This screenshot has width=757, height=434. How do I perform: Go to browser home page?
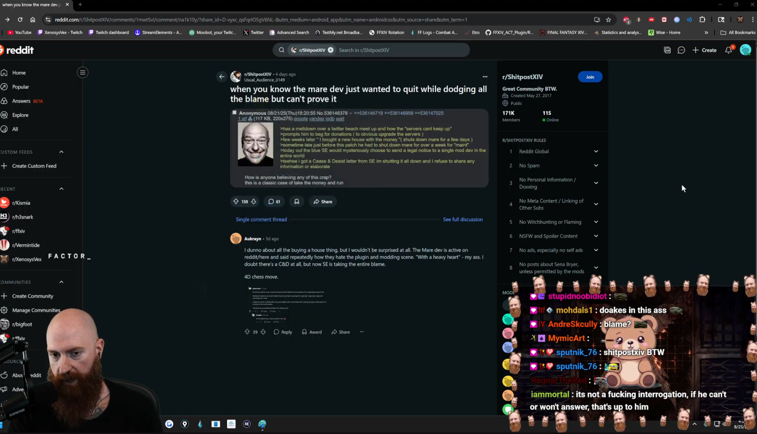point(33,20)
